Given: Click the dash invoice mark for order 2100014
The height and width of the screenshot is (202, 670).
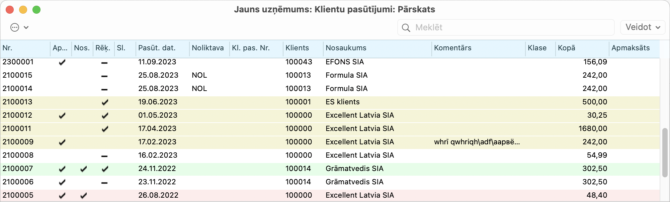Looking at the screenshot, I should (104, 89).
